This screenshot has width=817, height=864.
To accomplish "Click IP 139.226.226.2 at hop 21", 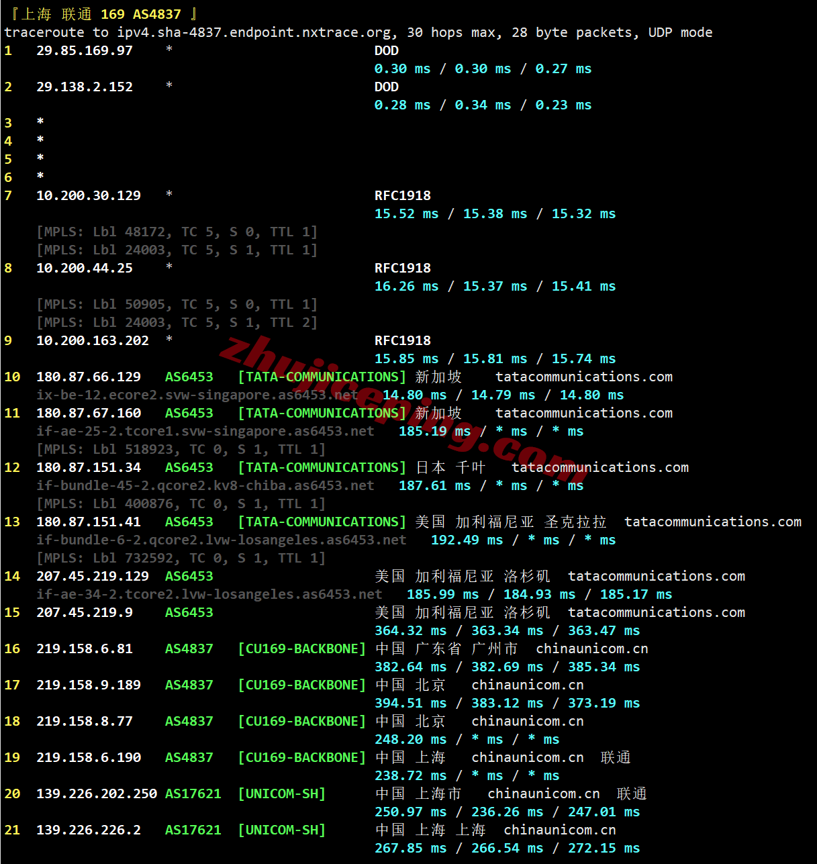I will (x=89, y=830).
